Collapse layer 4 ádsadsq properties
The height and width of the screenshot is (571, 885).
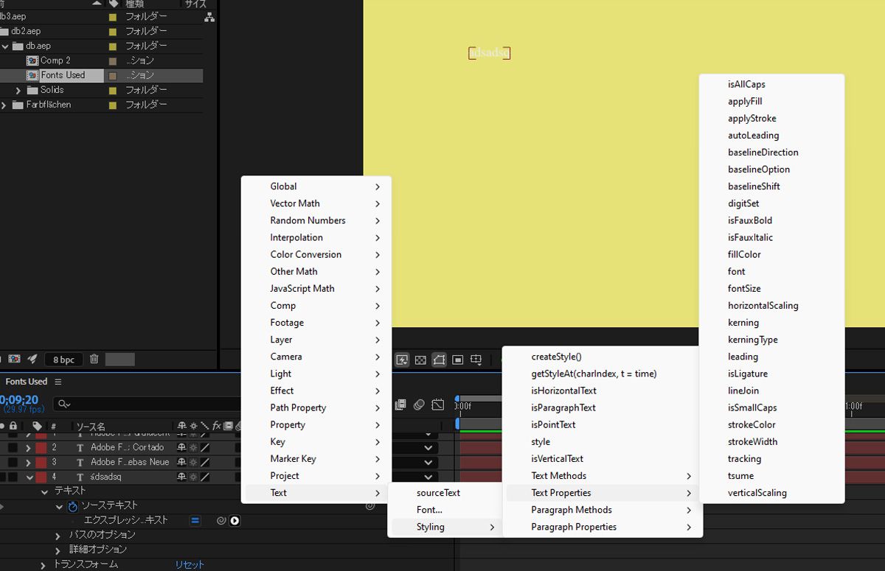coord(28,477)
